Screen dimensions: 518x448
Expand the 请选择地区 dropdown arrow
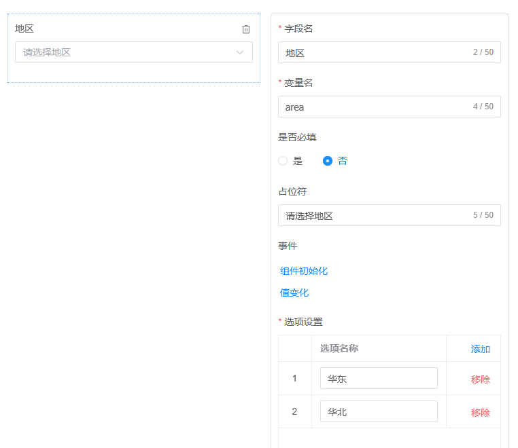(x=240, y=53)
